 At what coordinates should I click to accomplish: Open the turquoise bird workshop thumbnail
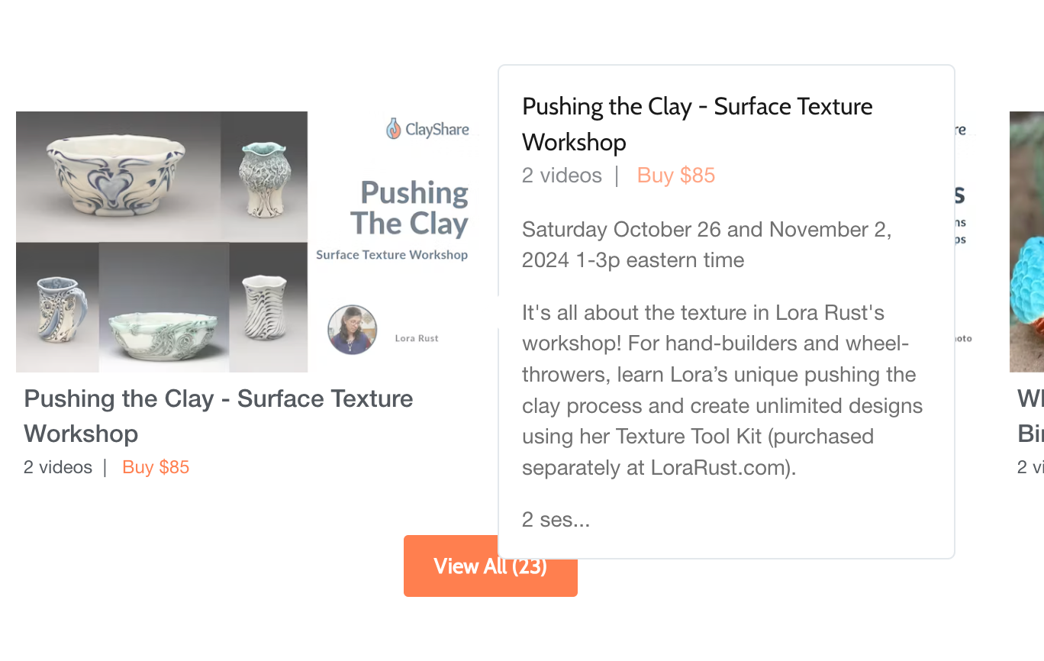coord(1027,242)
